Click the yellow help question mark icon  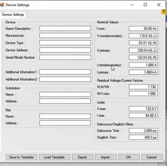click(x=163, y=11)
